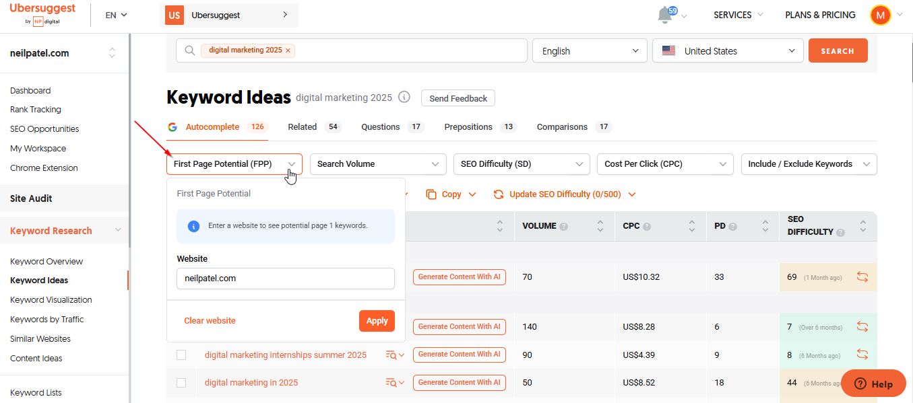913x403 pixels.
Task: Open the Cost Per Click (CPC) filter
Action: click(x=665, y=164)
